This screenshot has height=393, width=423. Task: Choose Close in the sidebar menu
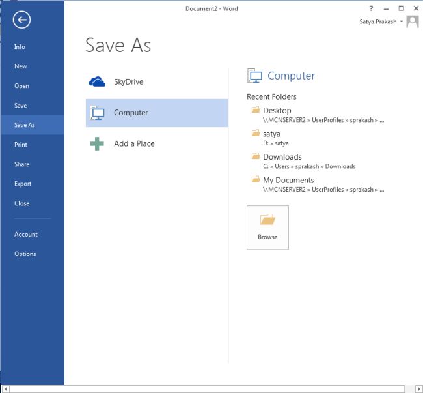point(22,203)
